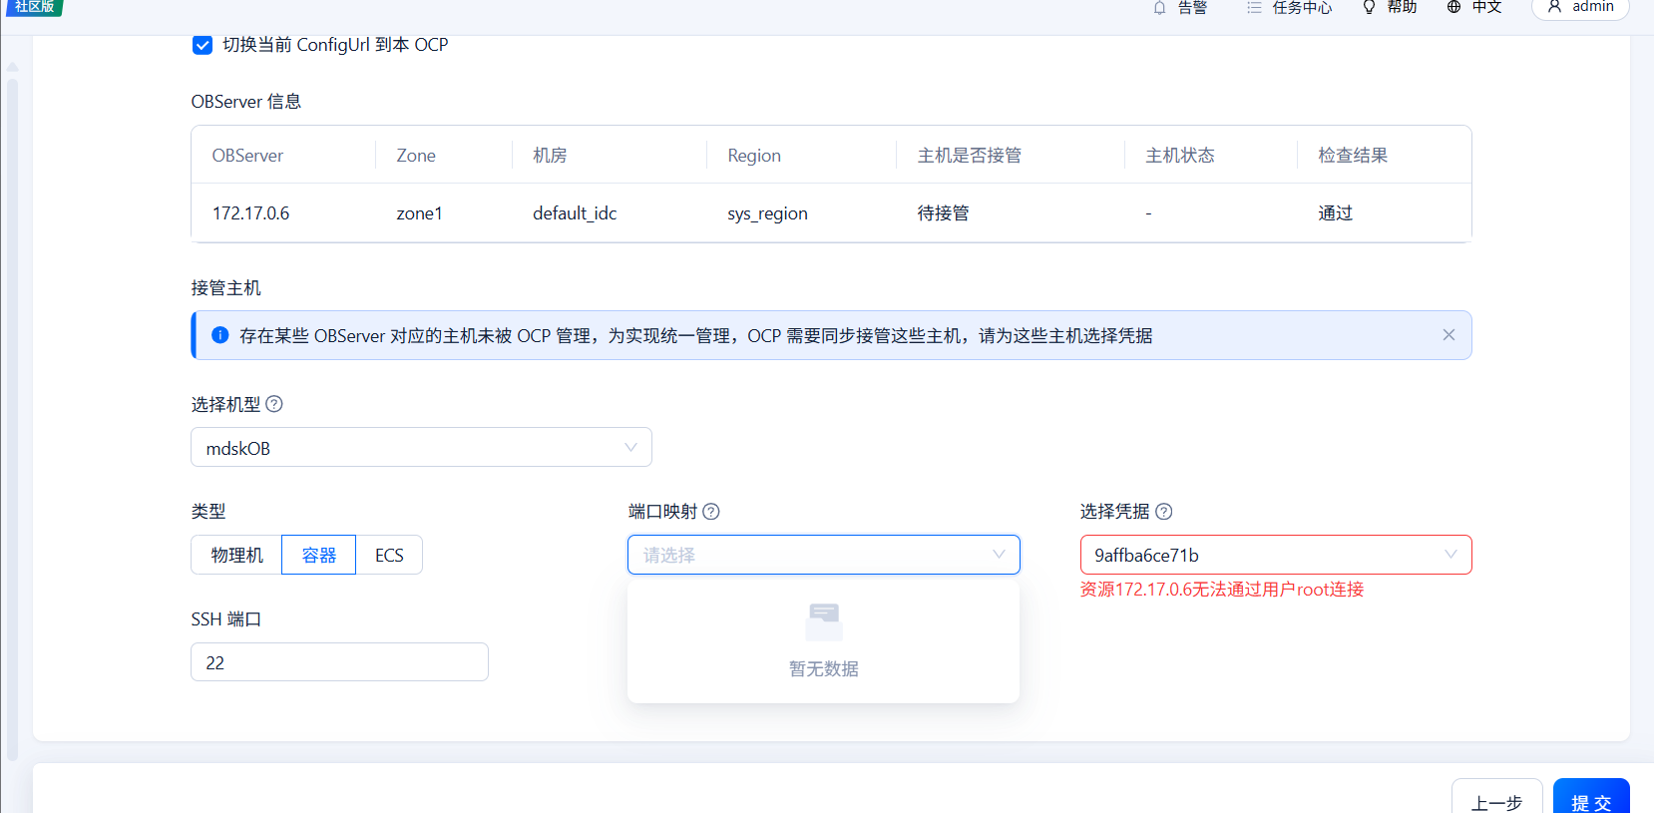
Task: Open the 中文 language menu
Action: (x=1486, y=7)
